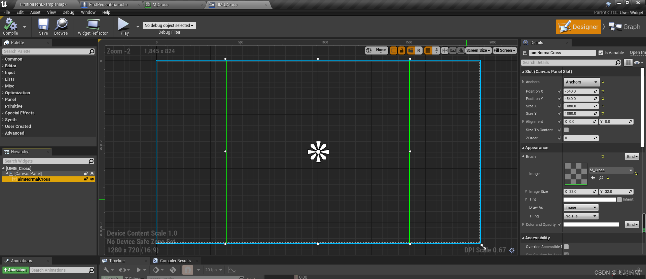Open the Draw As dropdown

581,208
